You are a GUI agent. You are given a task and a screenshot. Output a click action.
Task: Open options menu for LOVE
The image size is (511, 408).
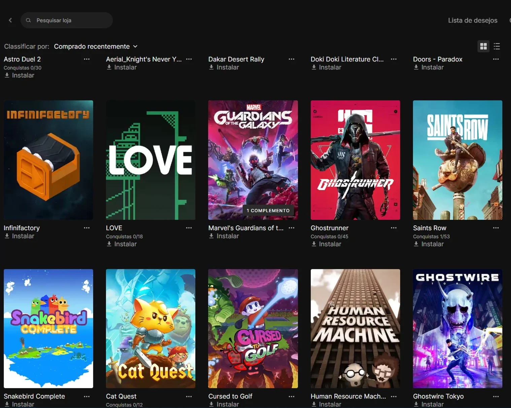coord(189,228)
